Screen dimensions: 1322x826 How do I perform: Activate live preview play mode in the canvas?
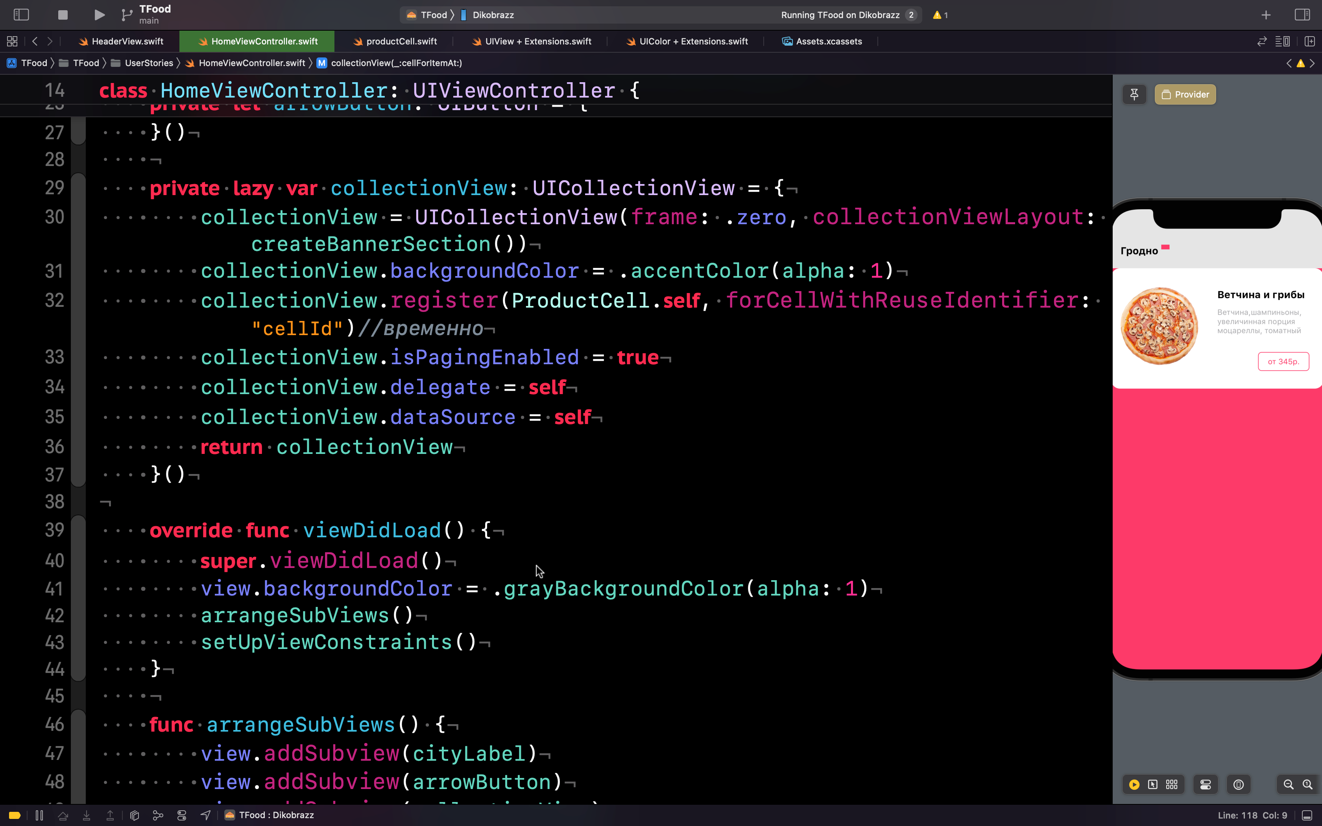coord(1135,784)
